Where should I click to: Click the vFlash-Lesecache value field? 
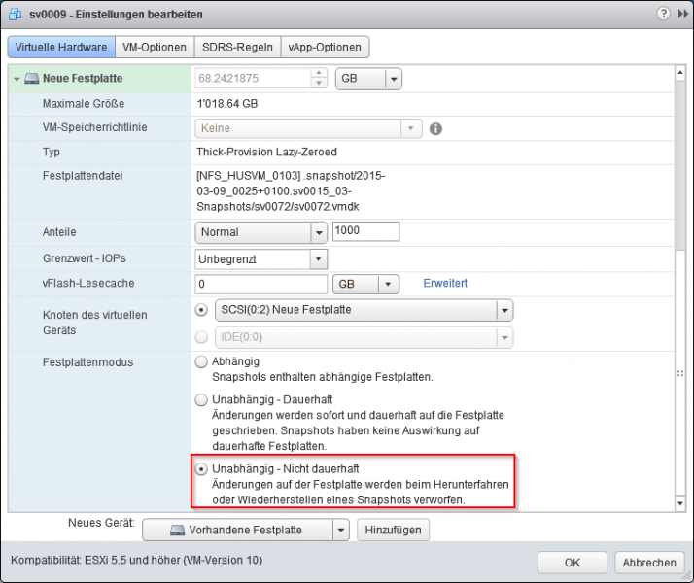pos(260,284)
